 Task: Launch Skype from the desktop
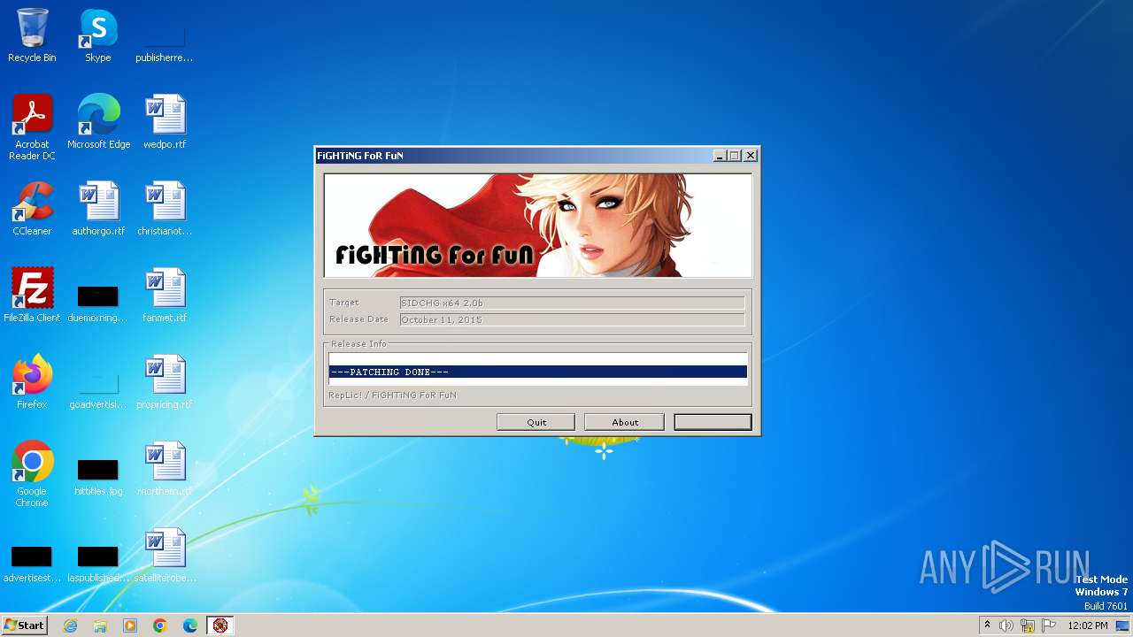point(98,35)
